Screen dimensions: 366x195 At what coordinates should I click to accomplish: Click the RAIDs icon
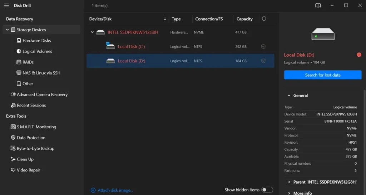[x=19, y=62]
